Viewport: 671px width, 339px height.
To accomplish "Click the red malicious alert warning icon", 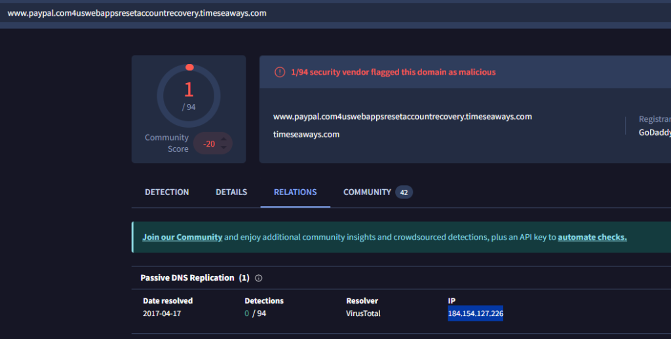I will 280,72.
